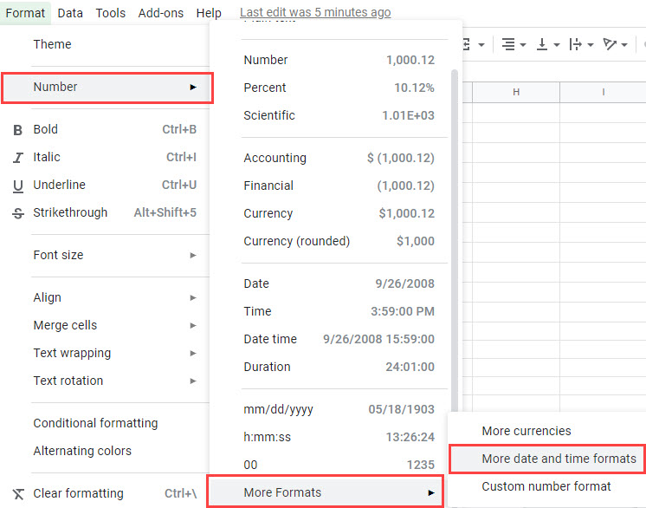Expand the Number submenu arrow
This screenshot has width=646, height=508.
(193, 87)
